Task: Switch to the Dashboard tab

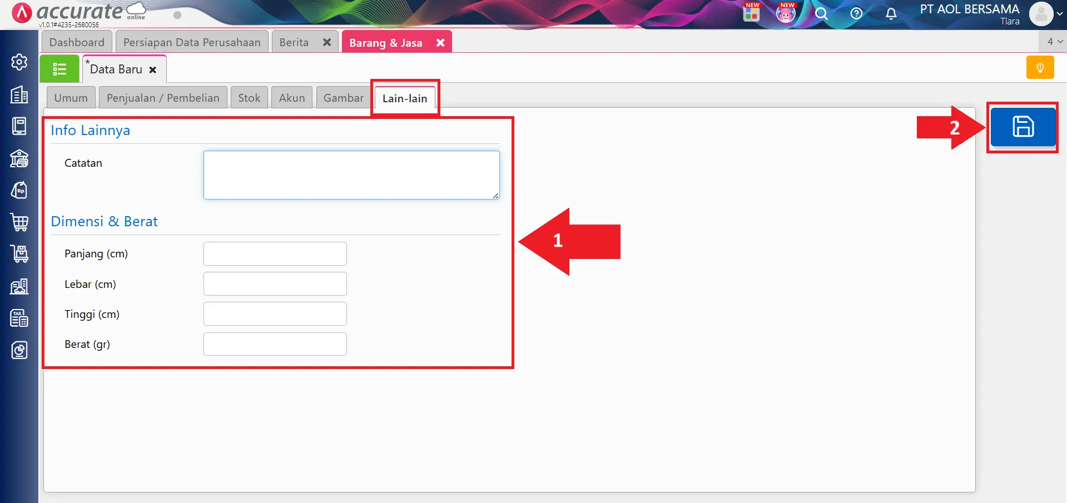Action: [77, 42]
